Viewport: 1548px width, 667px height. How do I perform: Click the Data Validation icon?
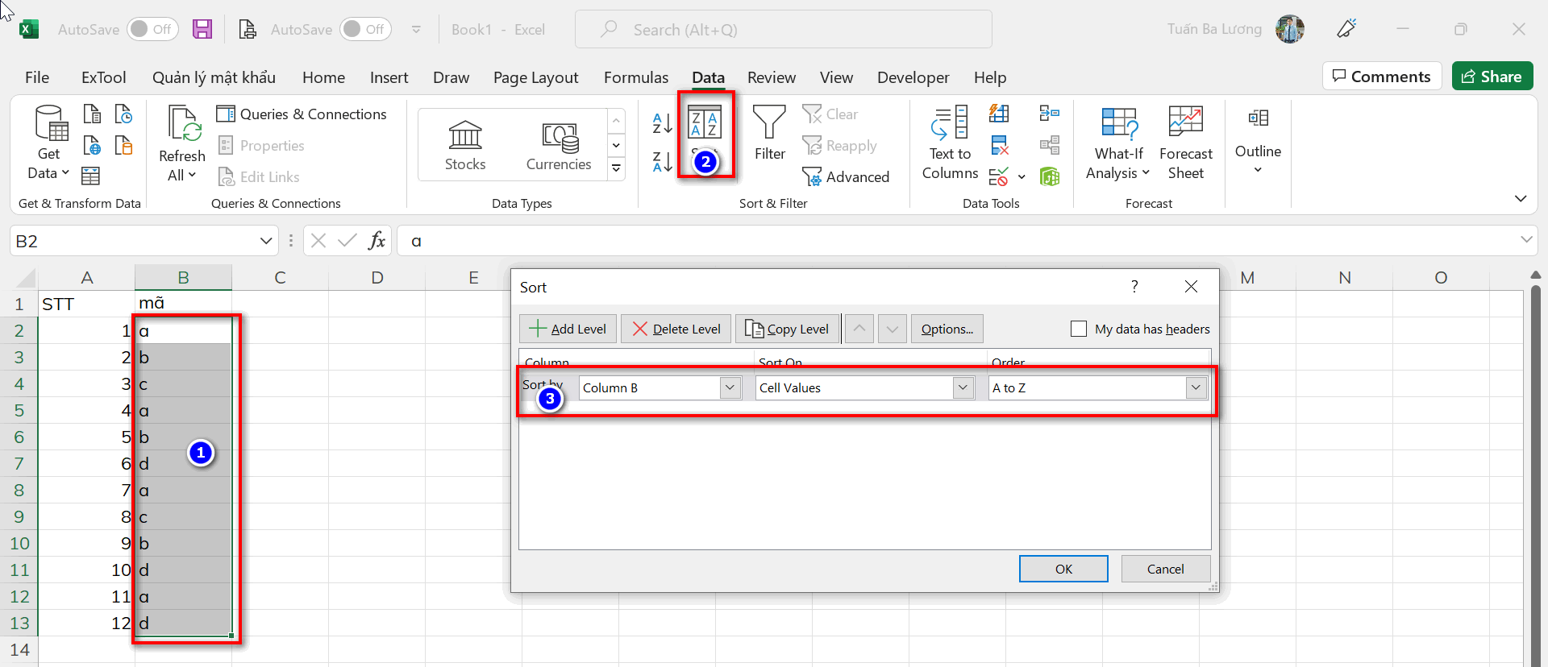[x=999, y=176]
